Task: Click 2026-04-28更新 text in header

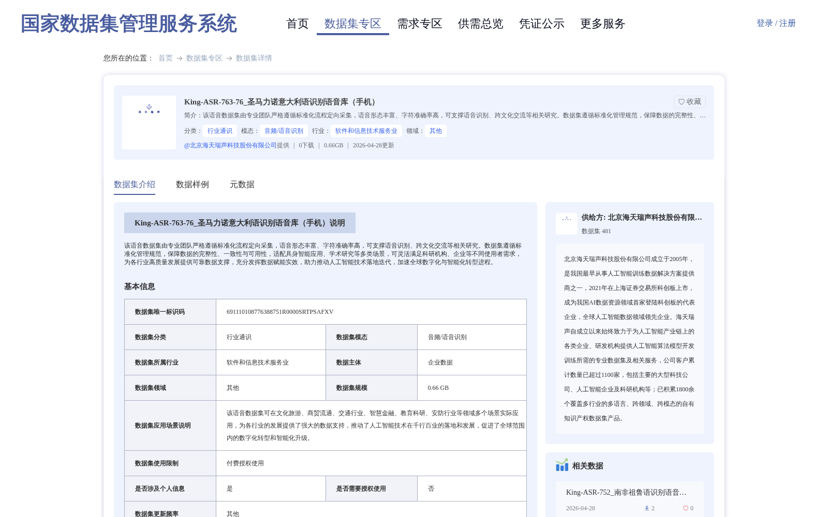Action: click(374, 145)
